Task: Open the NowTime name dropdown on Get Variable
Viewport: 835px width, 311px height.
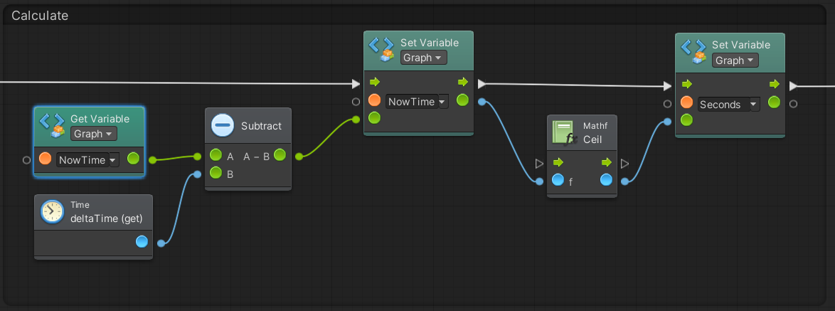Action: pyautogui.click(x=87, y=159)
